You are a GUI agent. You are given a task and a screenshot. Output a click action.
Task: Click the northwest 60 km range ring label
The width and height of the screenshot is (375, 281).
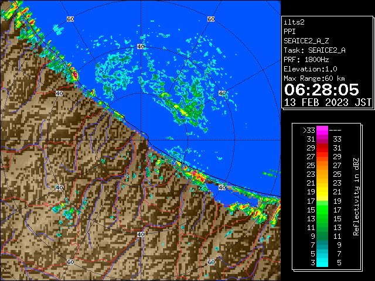70,19
